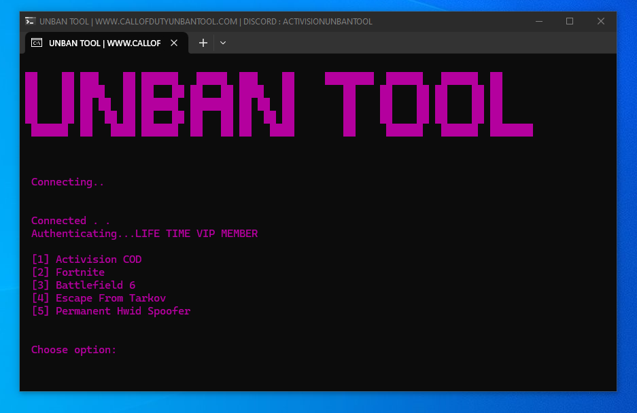Click the 'Connecting..' status line
The height and width of the screenshot is (413, 637).
(67, 182)
